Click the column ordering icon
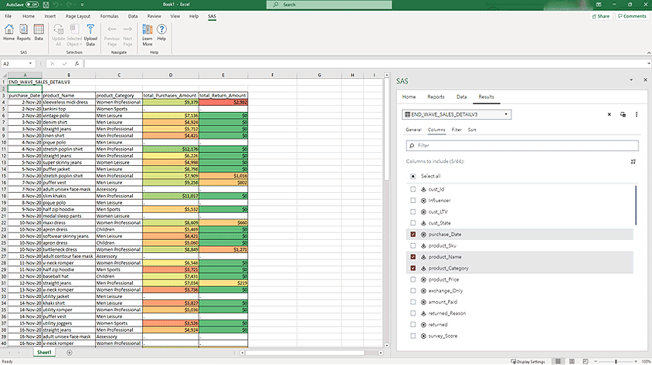Screen dimensions: 652x365 click(x=633, y=161)
